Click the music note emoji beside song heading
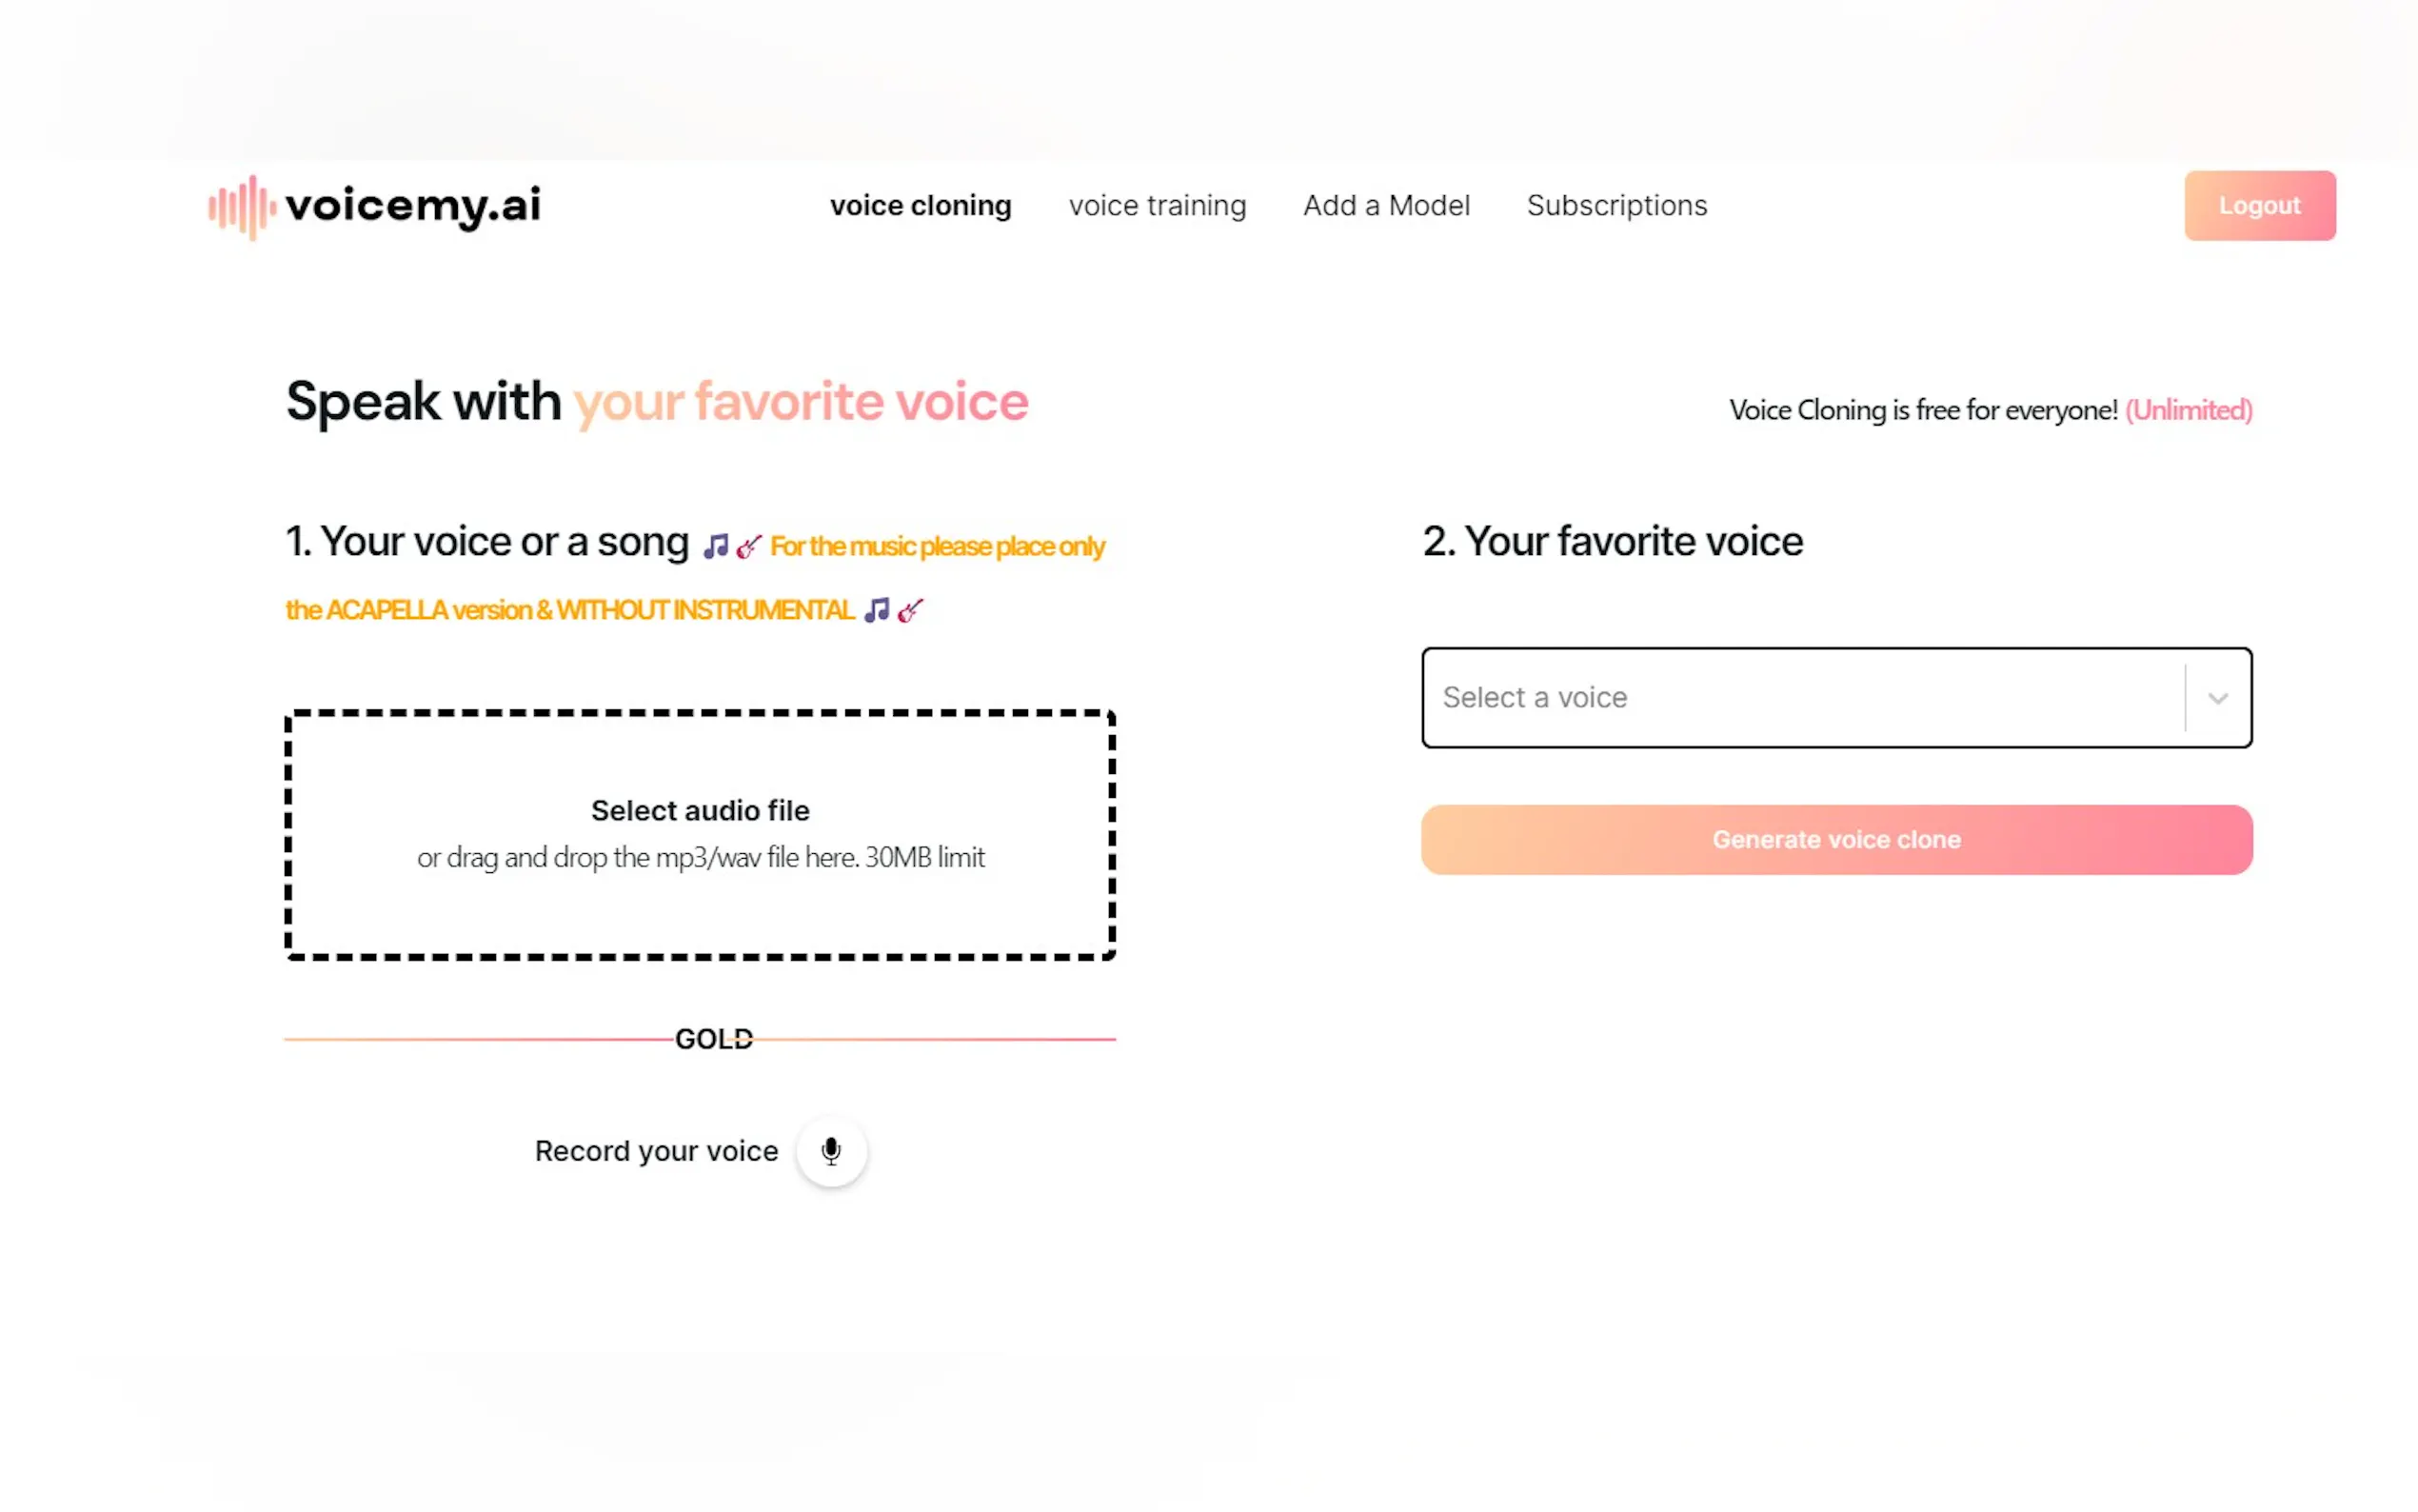The height and width of the screenshot is (1512, 2418). coord(715,546)
